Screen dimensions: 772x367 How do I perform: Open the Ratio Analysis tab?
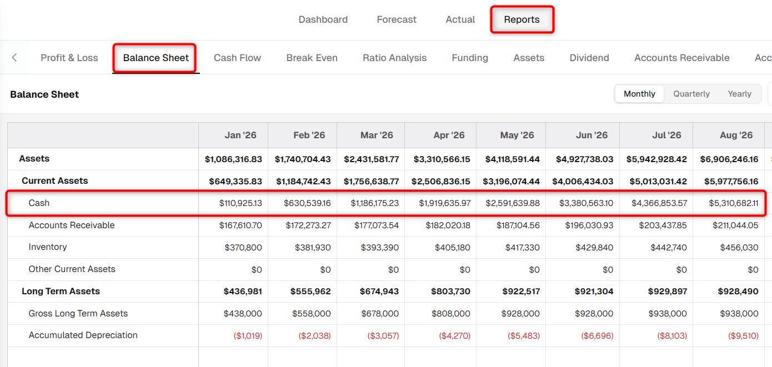[395, 58]
